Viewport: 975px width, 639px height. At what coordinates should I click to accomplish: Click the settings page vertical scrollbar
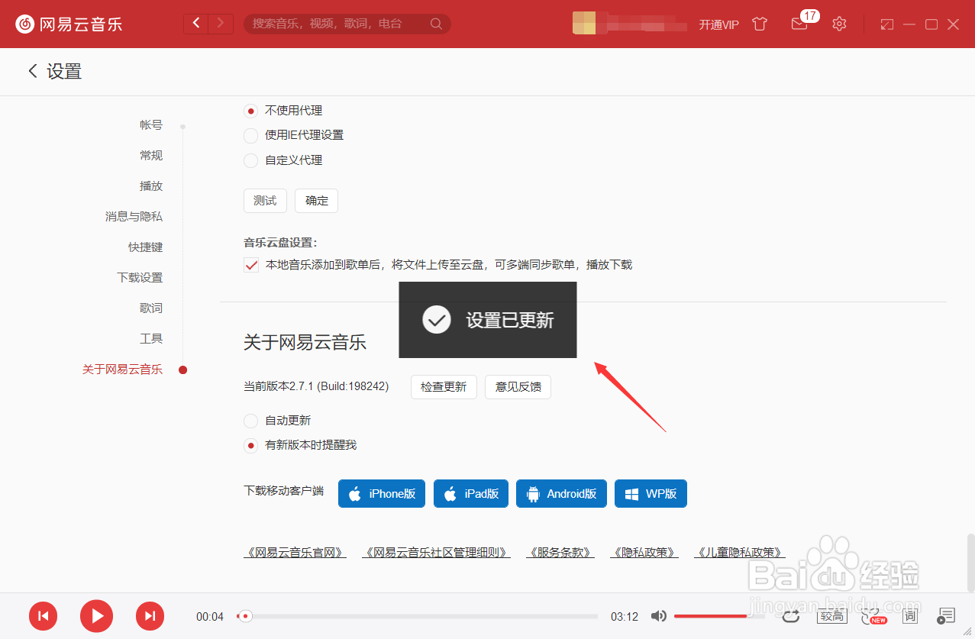[970, 563]
